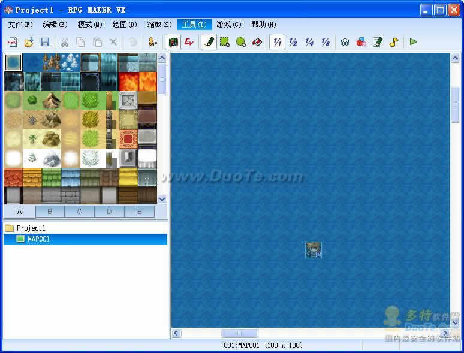464x353 pixels.
Task: Set map zoom to 1/2 scale
Action: click(293, 42)
